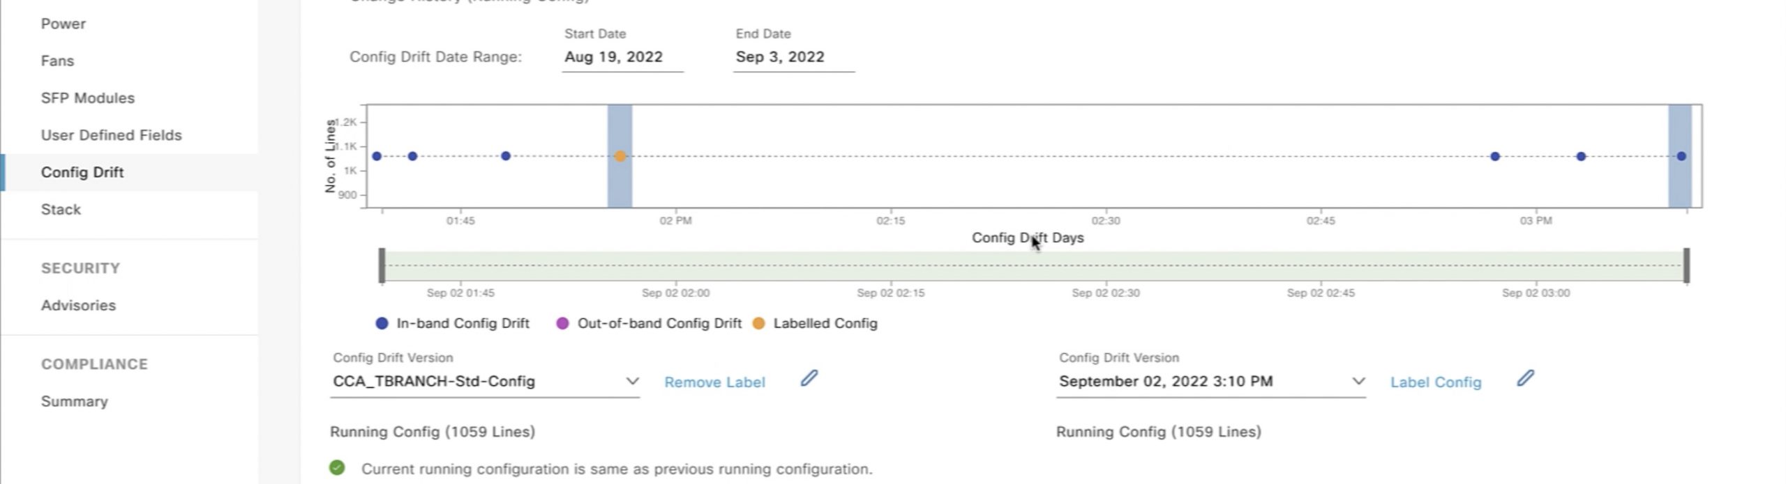Open Summary under Compliance
The image size is (1786, 484).
tap(75, 402)
